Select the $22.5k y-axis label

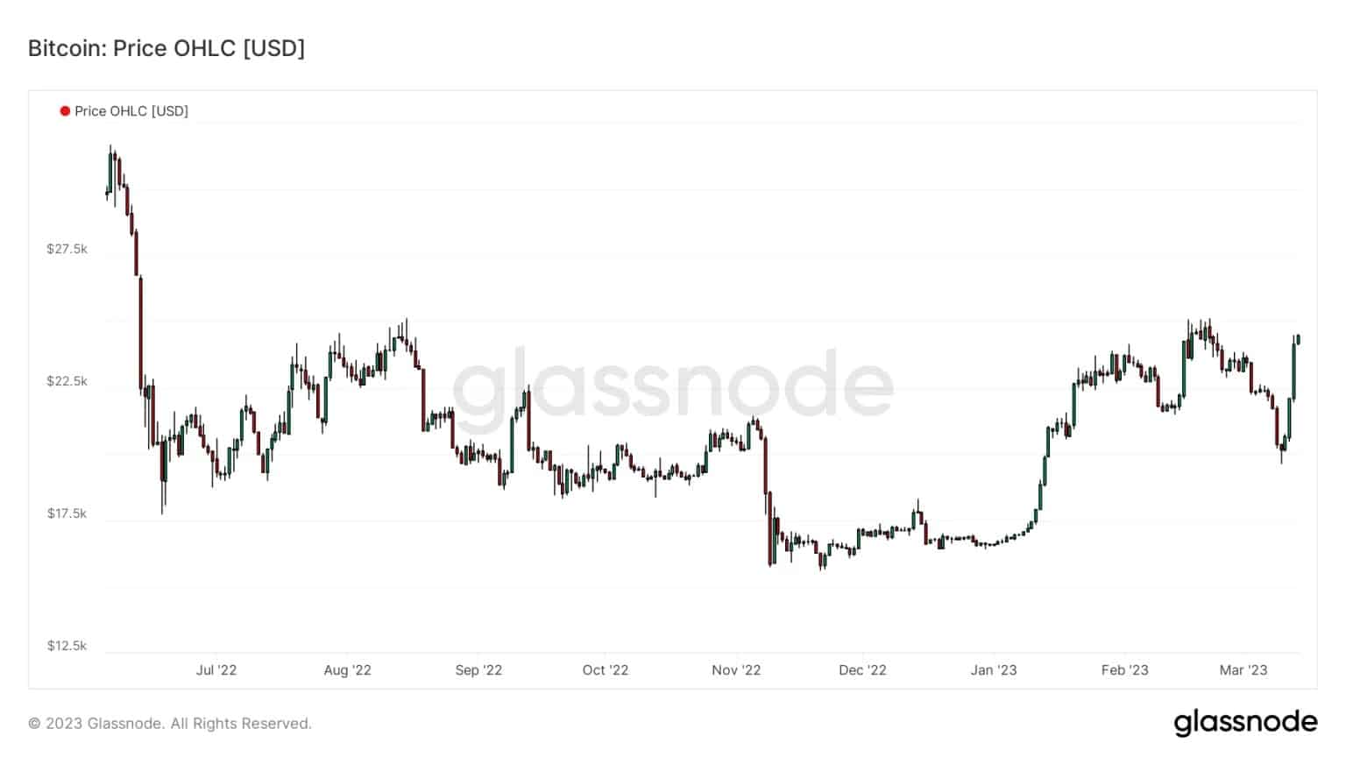(67, 381)
